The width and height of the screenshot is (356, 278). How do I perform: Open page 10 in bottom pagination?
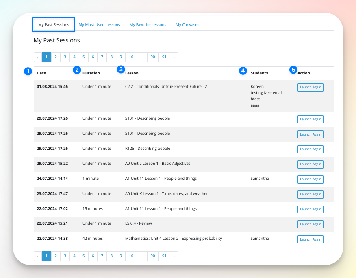pyautogui.click(x=131, y=256)
